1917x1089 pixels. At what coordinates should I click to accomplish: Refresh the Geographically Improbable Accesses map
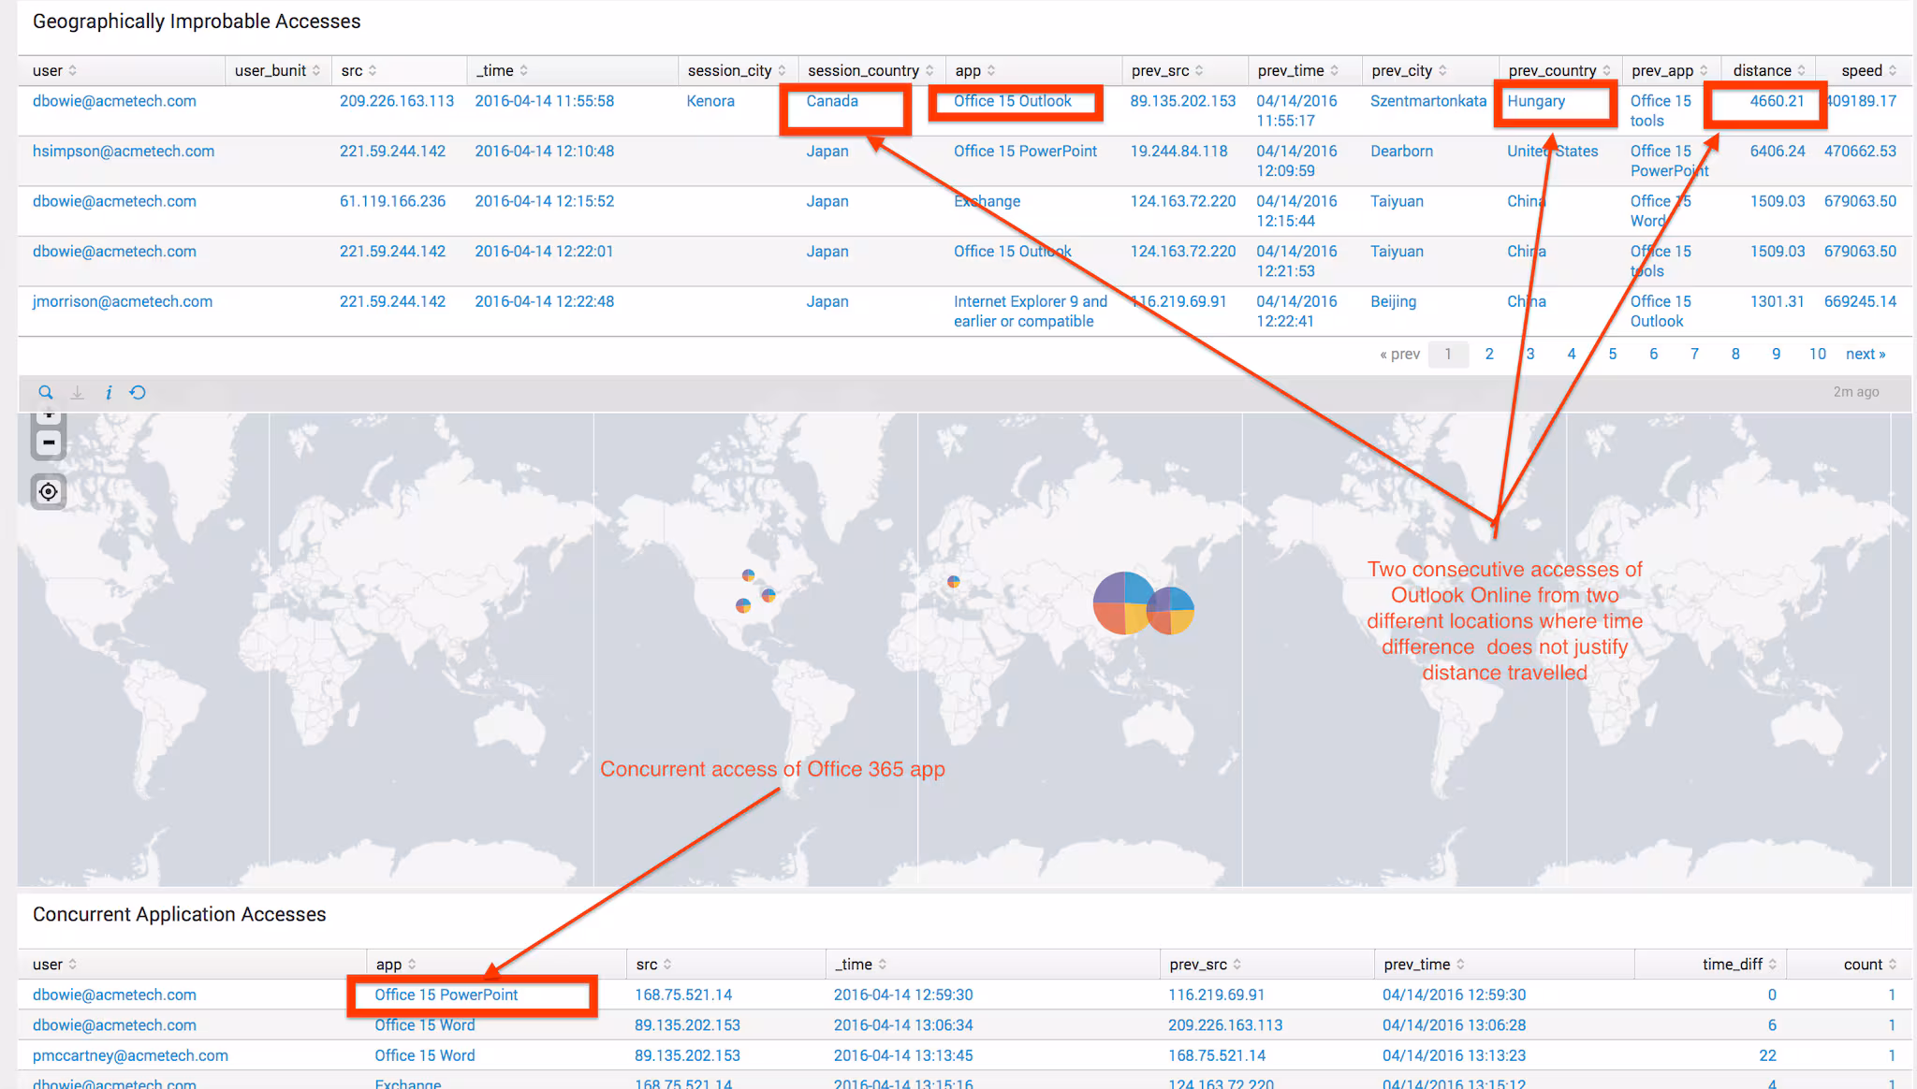tap(139, 392)
